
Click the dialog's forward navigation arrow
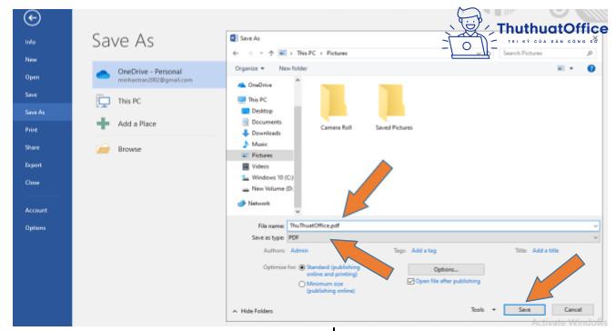pos(250,53)
